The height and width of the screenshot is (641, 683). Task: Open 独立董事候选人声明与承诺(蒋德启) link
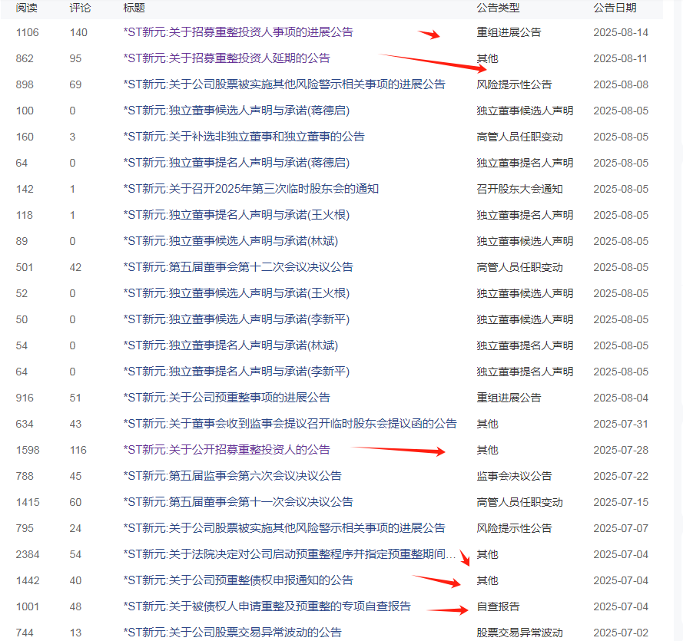click(237, 111)
